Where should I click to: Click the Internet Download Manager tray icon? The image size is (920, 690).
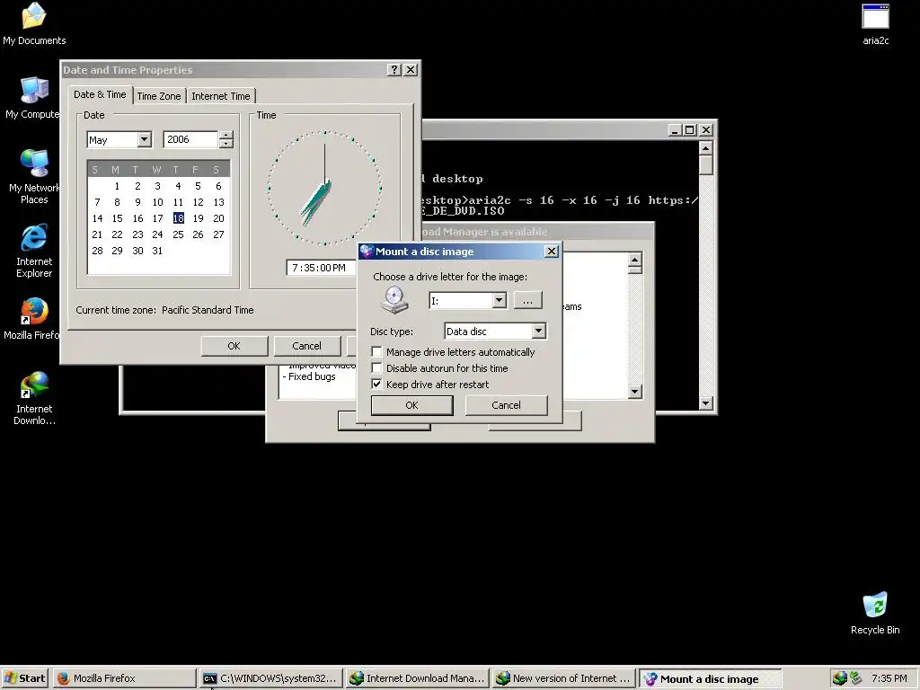[840, 678]
